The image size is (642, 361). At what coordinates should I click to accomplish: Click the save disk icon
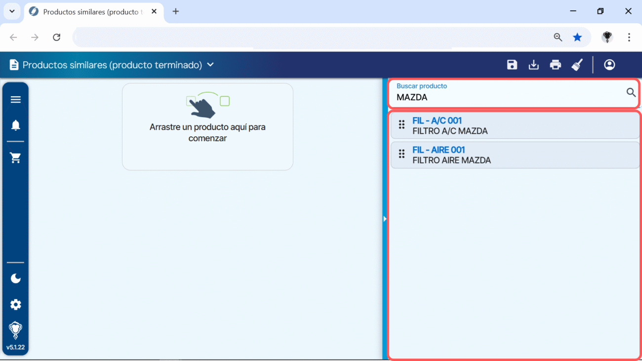512,65
